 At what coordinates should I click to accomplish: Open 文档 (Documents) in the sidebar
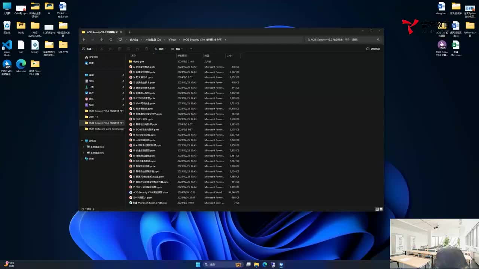pos(89,81)
